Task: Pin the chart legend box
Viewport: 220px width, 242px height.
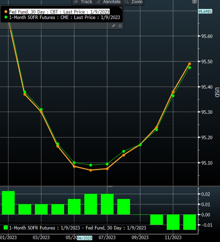Action: 113,26
